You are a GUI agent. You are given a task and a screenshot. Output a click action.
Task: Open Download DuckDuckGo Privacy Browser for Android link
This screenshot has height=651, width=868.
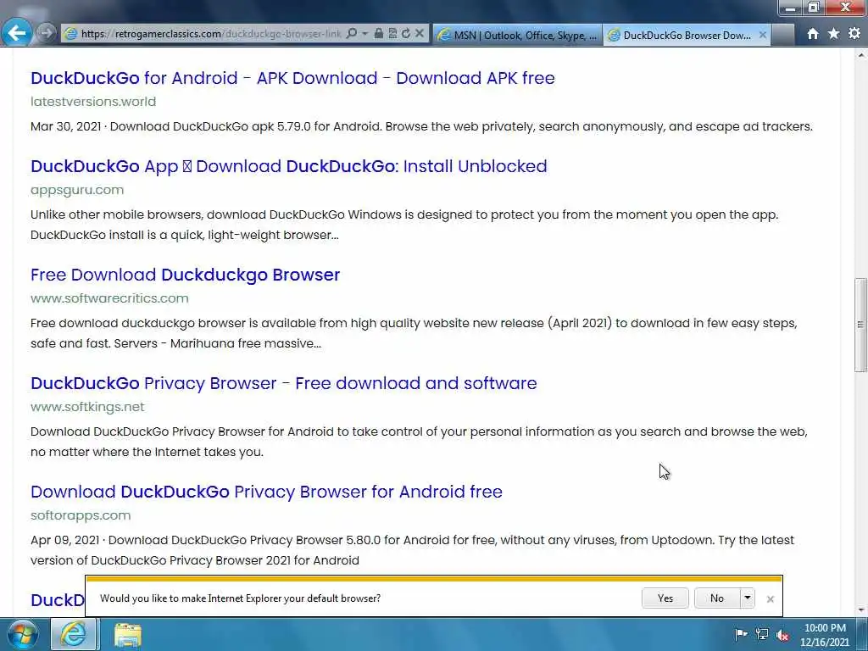pos(266,492)
